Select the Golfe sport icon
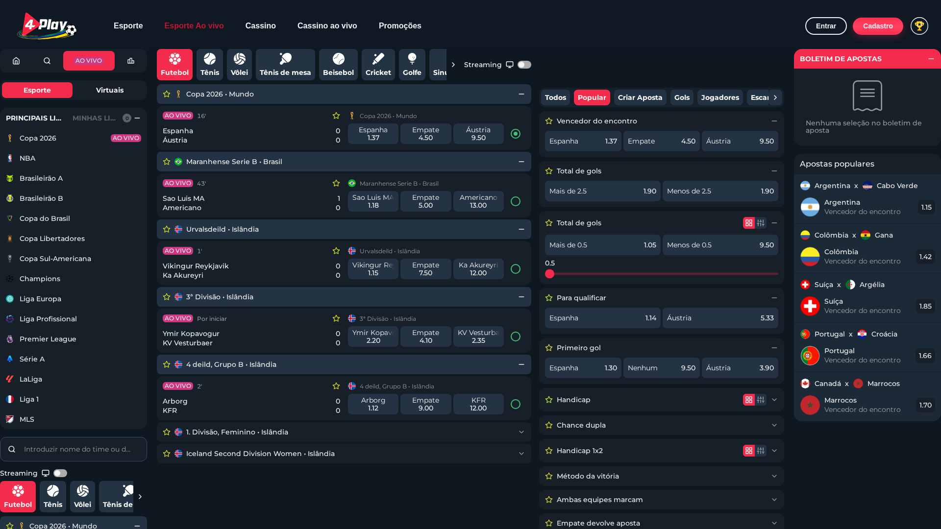Image resolution: width=941 pixels, height=529 pixels. (x=412, y=65)
